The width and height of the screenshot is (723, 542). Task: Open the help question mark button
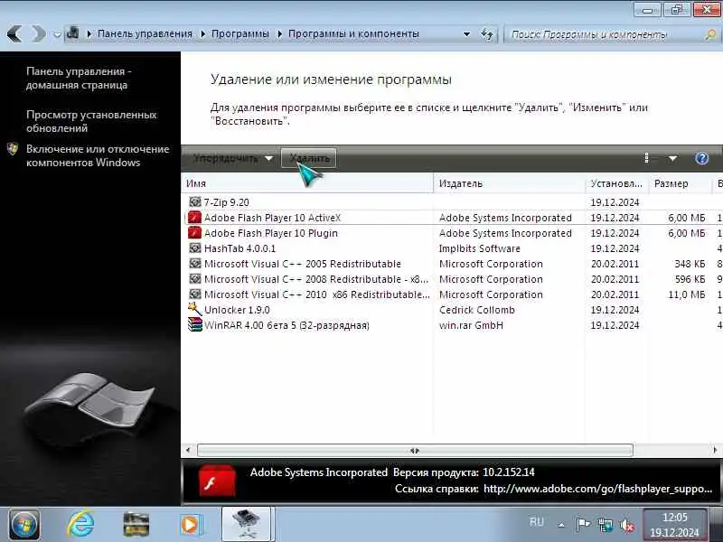click(701, 158)
